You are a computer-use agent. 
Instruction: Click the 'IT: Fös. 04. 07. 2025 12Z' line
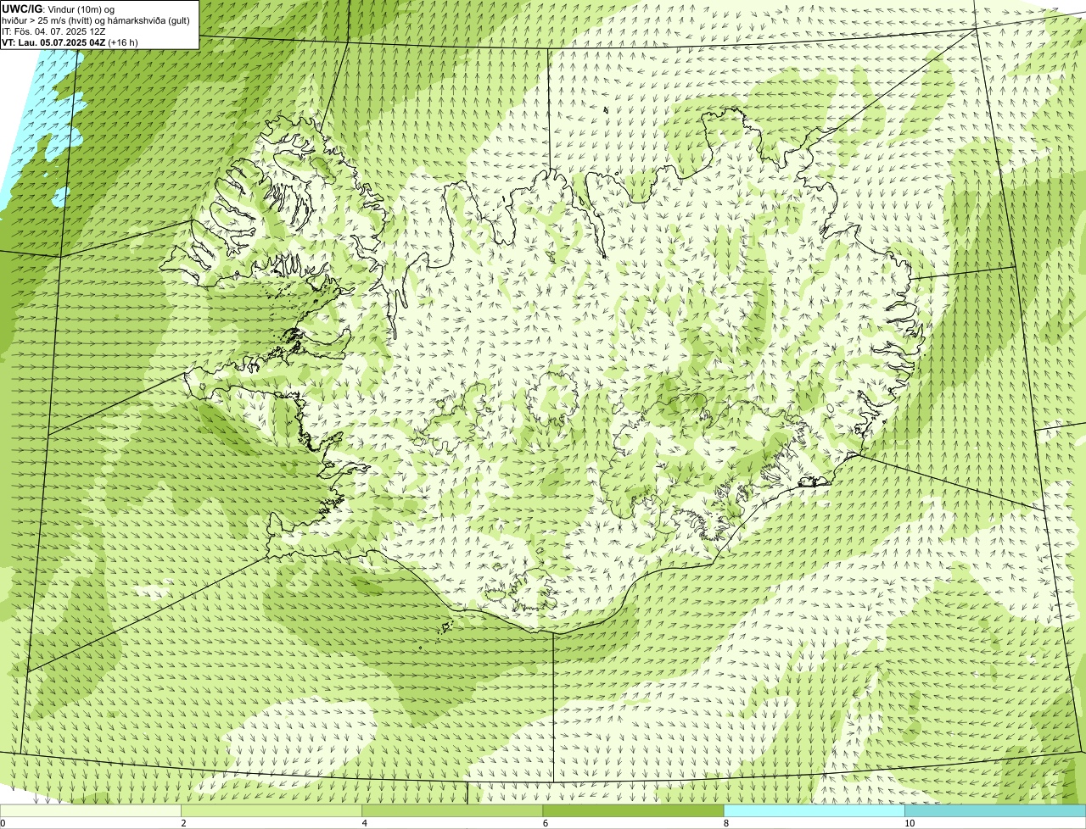click(x=53, y=31)
